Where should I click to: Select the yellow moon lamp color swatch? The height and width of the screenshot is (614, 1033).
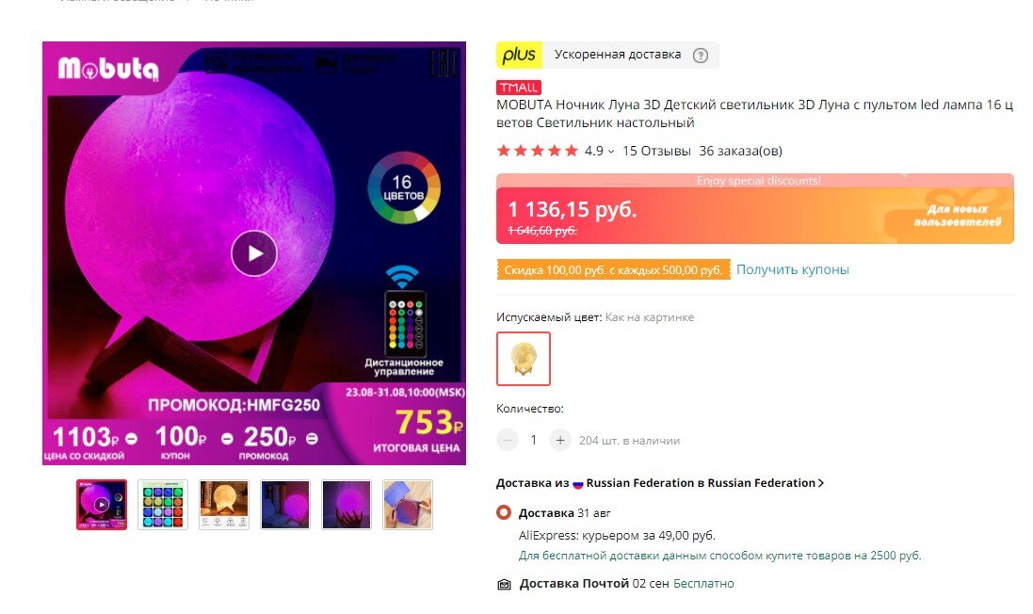[x=523, y=359]
